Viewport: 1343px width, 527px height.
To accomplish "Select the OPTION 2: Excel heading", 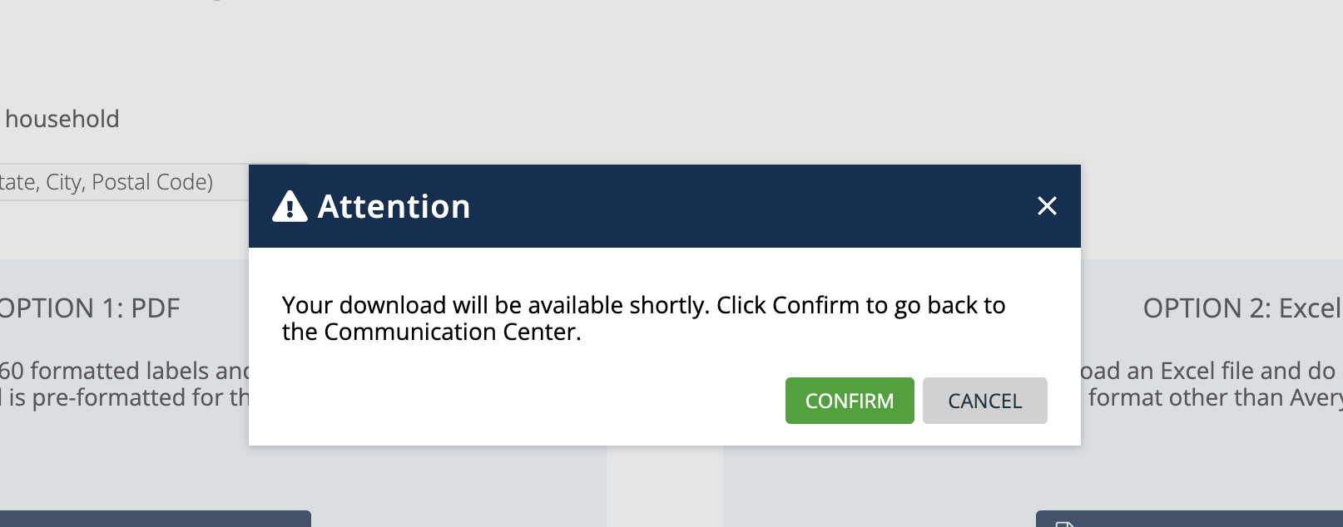I will click(x=1241, y=308).
